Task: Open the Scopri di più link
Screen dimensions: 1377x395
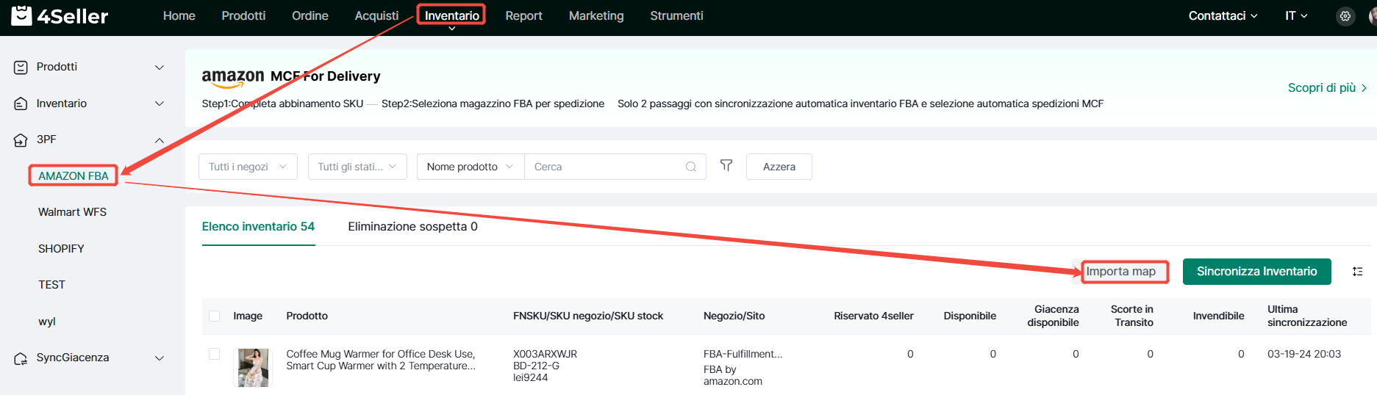Action: point(1326,87)
